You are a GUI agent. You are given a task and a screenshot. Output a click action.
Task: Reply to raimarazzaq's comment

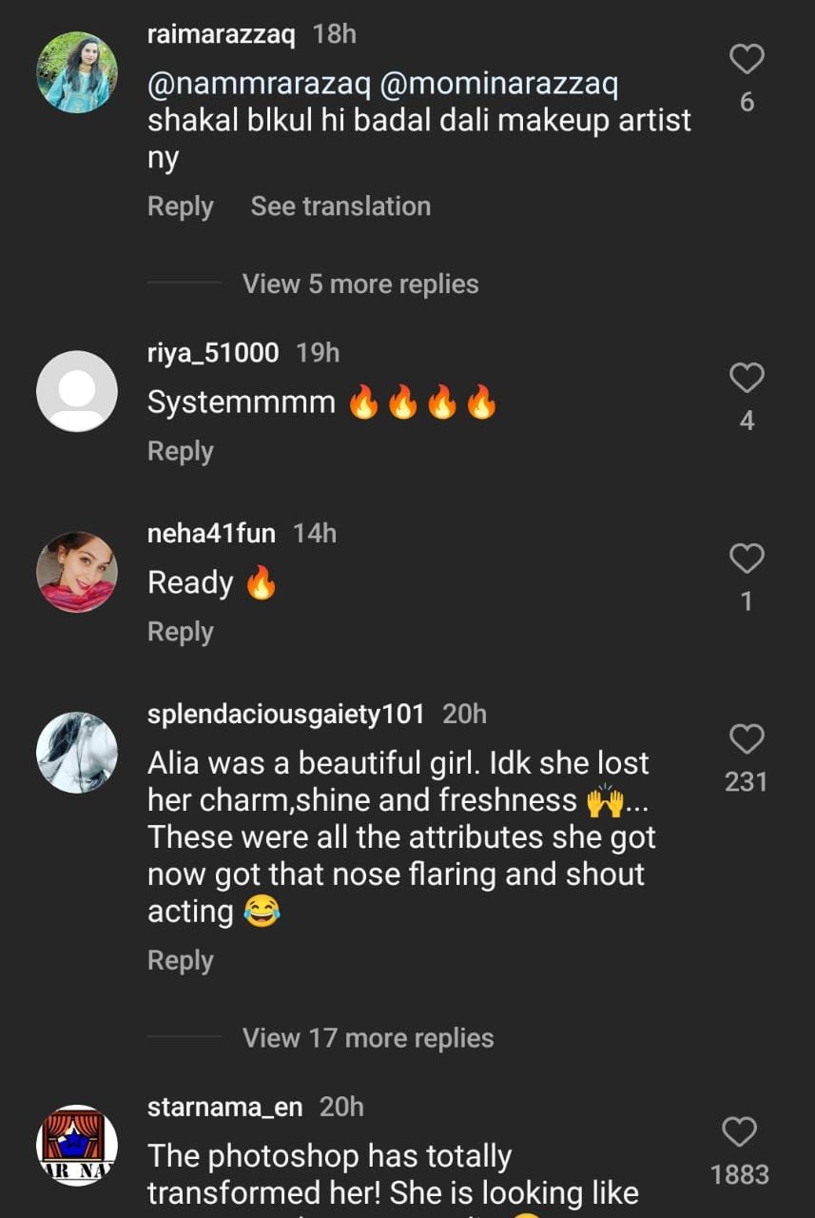point(181,206)
